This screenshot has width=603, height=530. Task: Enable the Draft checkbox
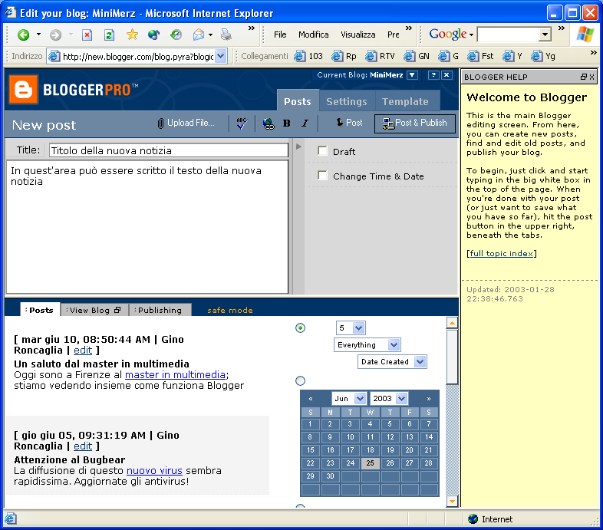(x=323, y=151)
